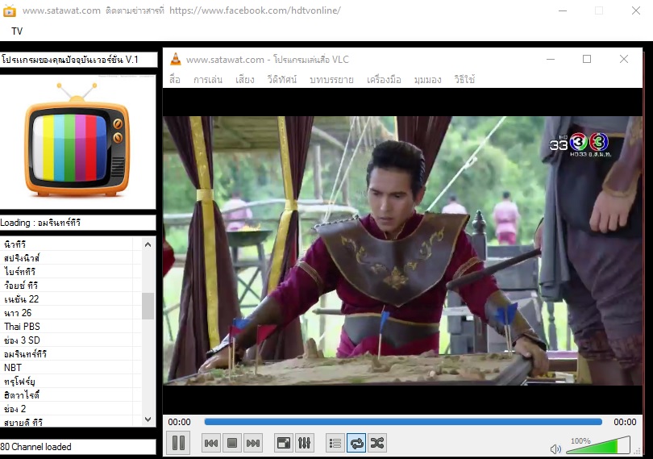Toggle random shuffle playback
653x459 pixels.
pyautogui.click(x=377, y=443)
